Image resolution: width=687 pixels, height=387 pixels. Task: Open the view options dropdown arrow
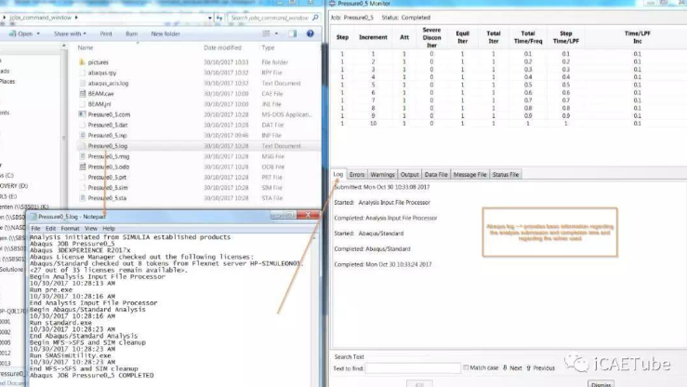(x=276, y=33)
